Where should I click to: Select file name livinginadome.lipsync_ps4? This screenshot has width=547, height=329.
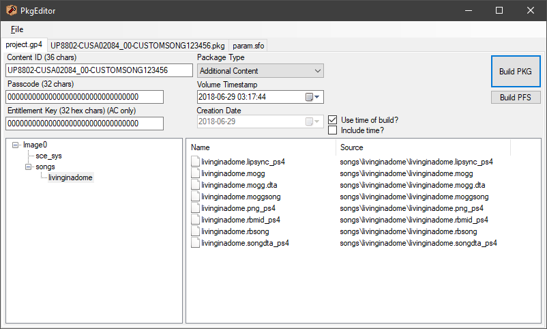(243, 162)
